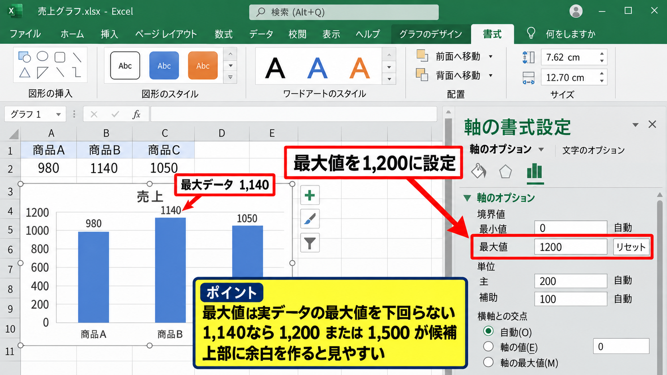Decrease the shape width 12.70 cm spinner

[x=602, y=81]
